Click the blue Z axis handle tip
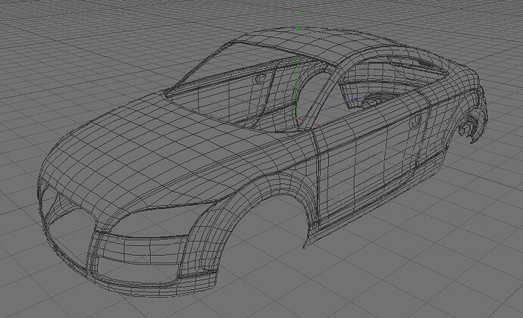The width and height of the screenshot is (523, 318). 356,99
